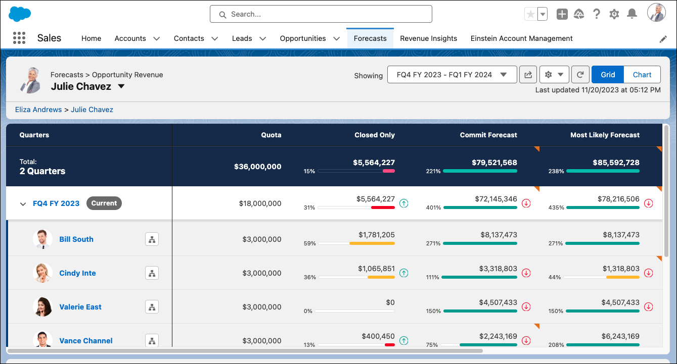Click in the global Search field
677x364 pixels.
coord(321,14)
